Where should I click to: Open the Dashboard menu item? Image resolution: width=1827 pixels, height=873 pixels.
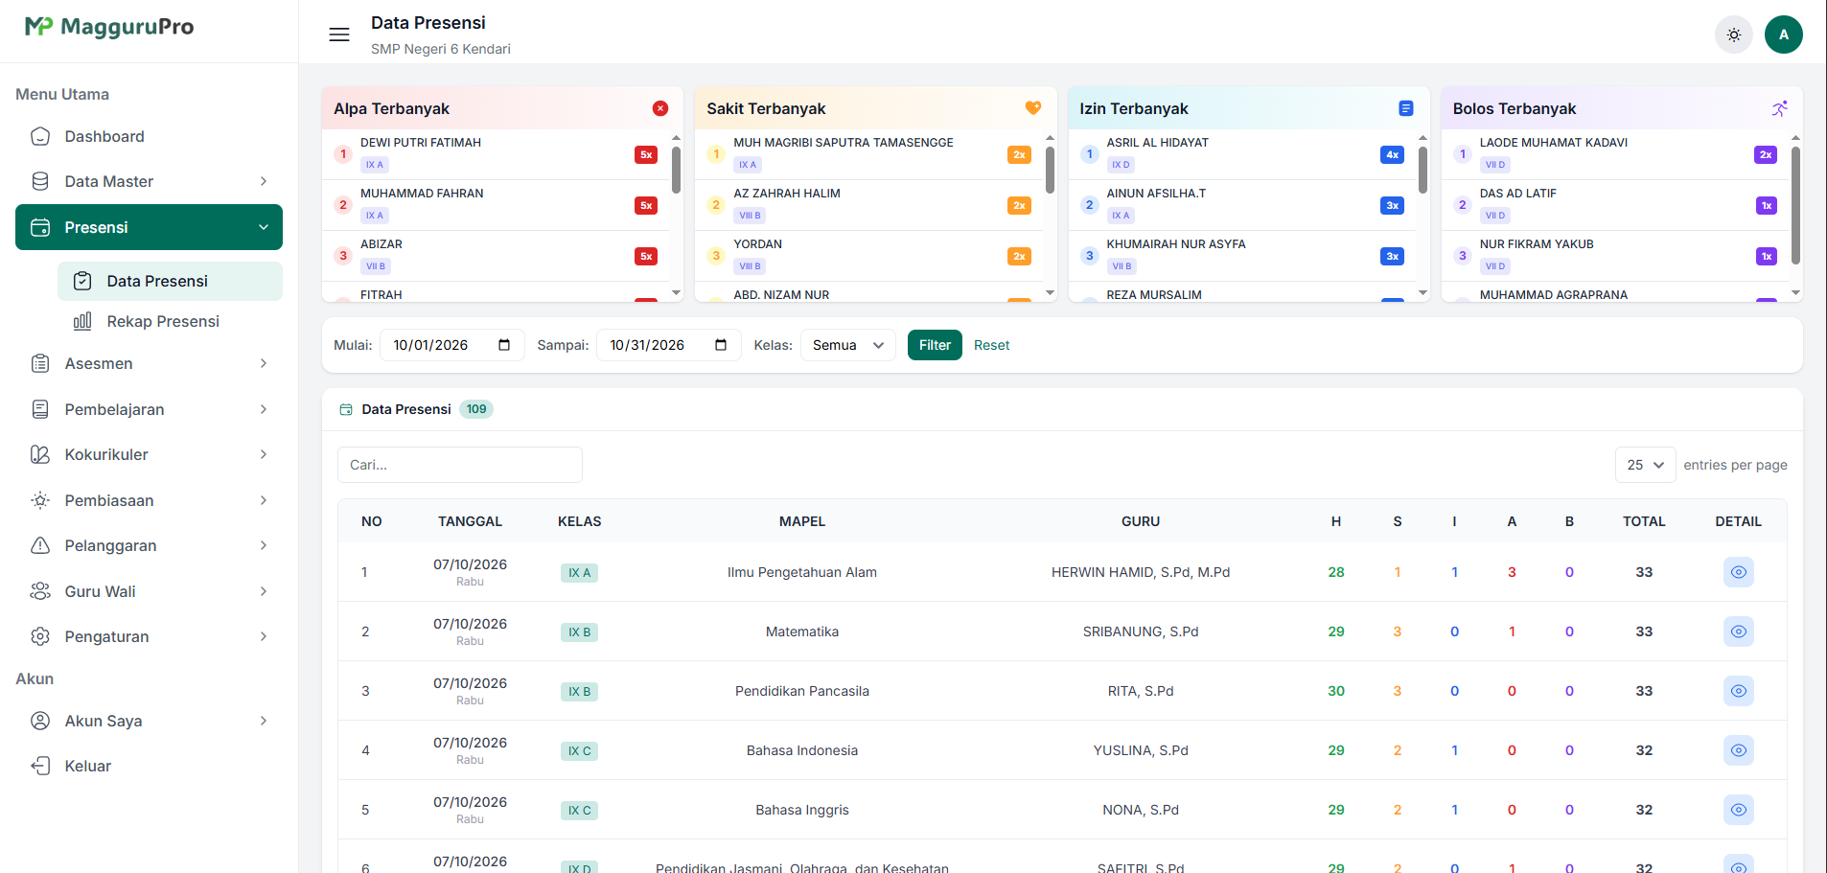[149, 136]
